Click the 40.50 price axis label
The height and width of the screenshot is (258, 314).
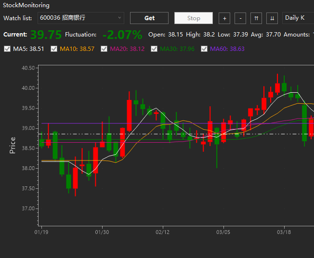point(28,68)
